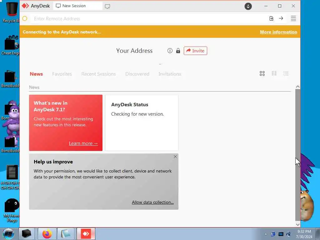The height and width of the screenshot is (240, 320).
Task: Click the yellow connection status circle
Action: 25,18
